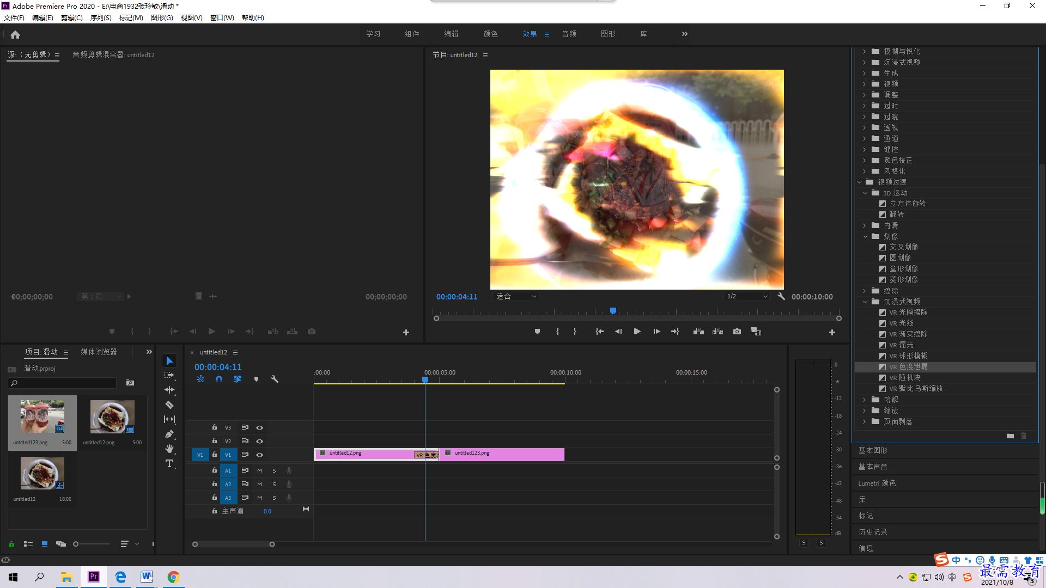The height and width of the screenshot is (588, 1046).
Task: Expand the 颜色校正 effects folder
Action: coord(864,160)
